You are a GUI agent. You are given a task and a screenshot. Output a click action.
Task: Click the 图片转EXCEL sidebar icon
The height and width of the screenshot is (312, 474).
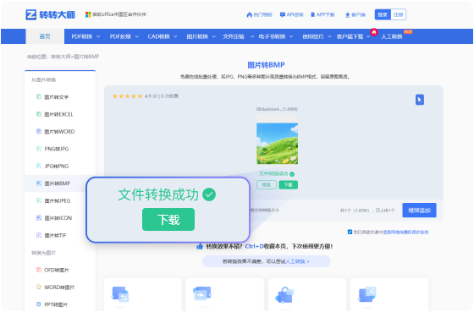pyautogui.click(x=39, y=114)
